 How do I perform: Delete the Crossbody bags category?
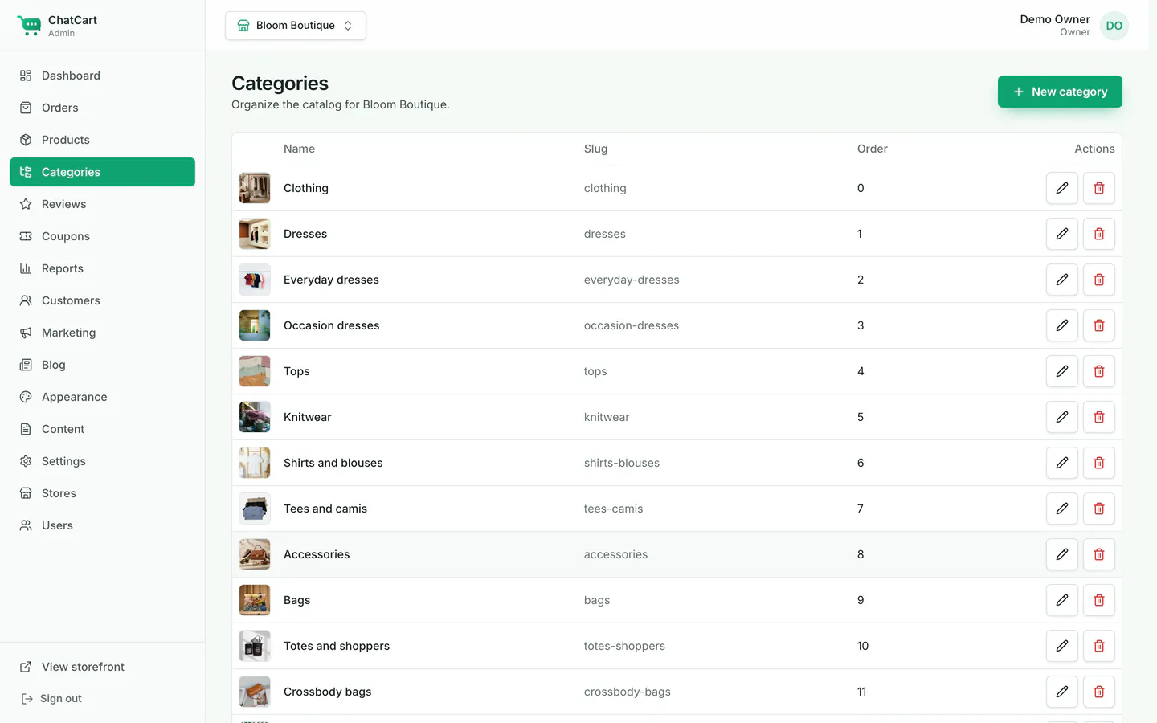point(1098,692)
